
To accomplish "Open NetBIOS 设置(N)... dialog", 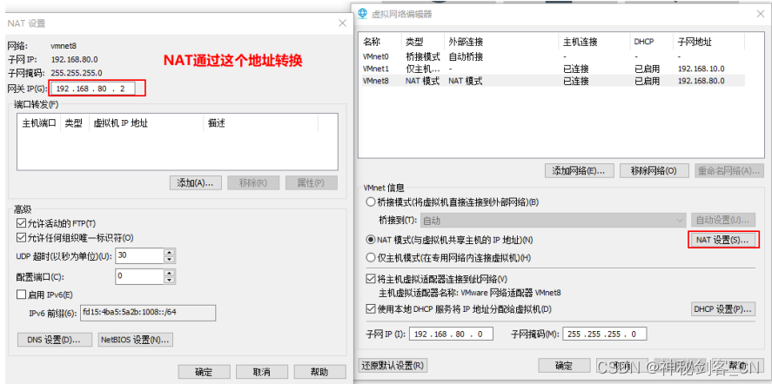I will [x=136, y=340].
